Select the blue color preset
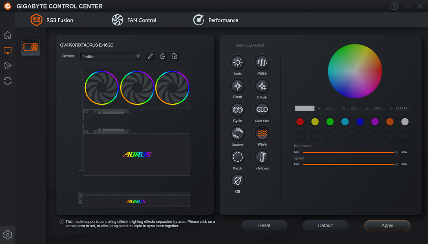 click(x=360, y=122)
